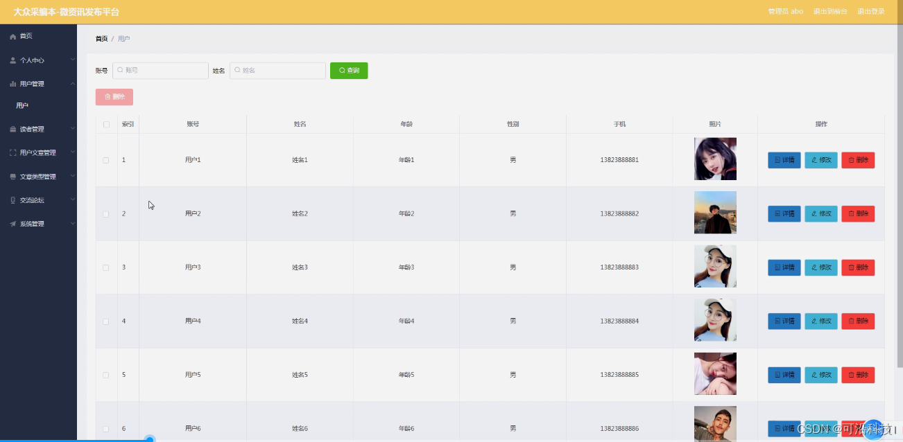This screenshot has height=442, width=903.
Task: Click the stack icon of 文章类型管理
Action: tap(12, 177)
